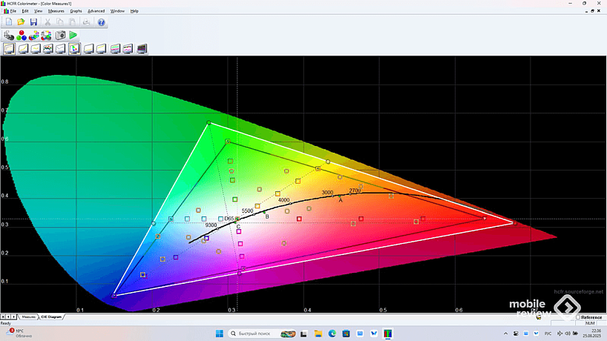Enable the Reference checkbox
Viewport: 607px width, 341px height.
point(579,317)
